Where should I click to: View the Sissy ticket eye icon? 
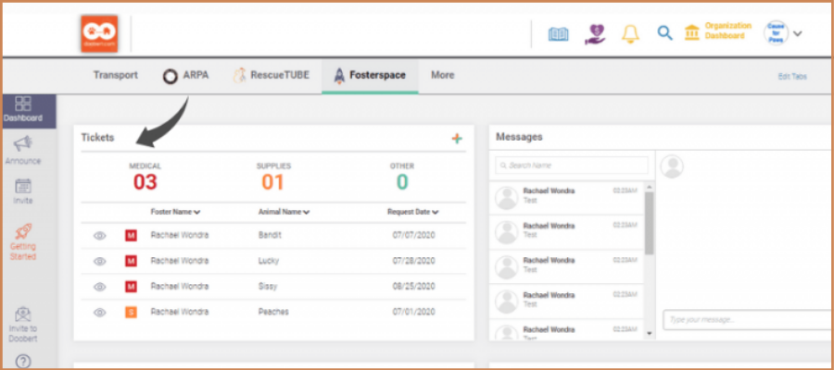(x=100, y=287)
